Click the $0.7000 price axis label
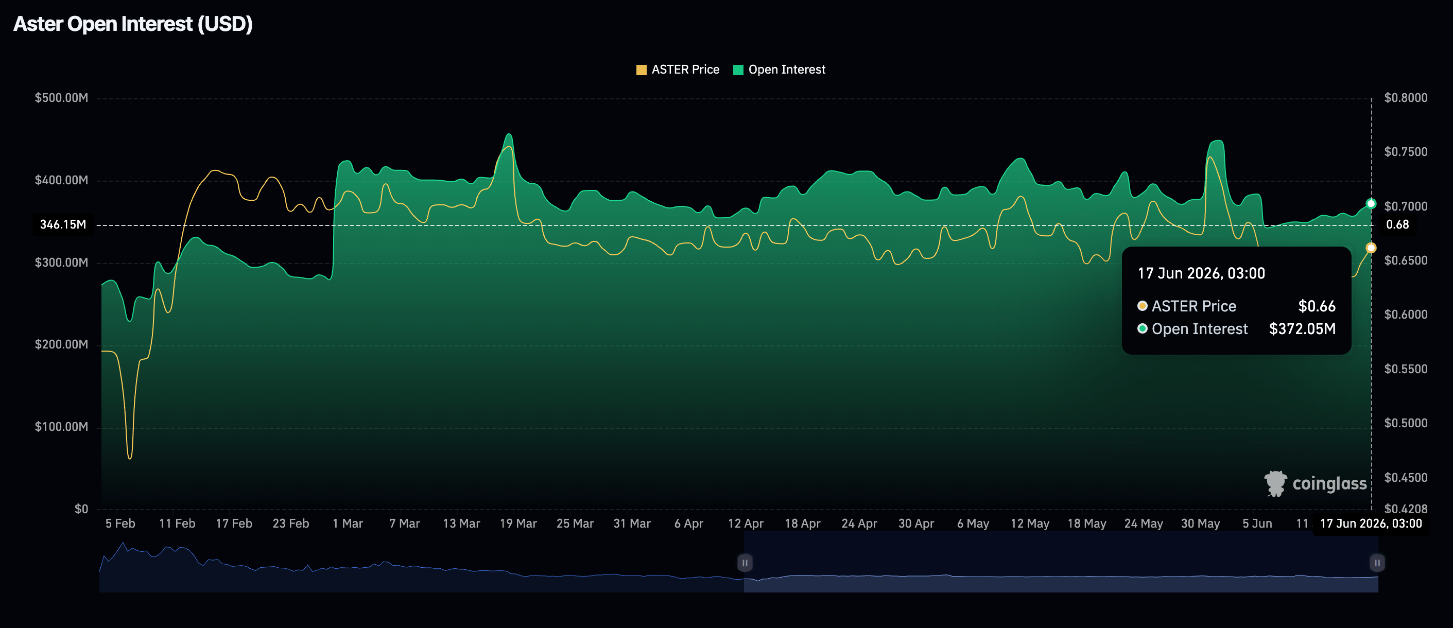 click(1406, 206)
